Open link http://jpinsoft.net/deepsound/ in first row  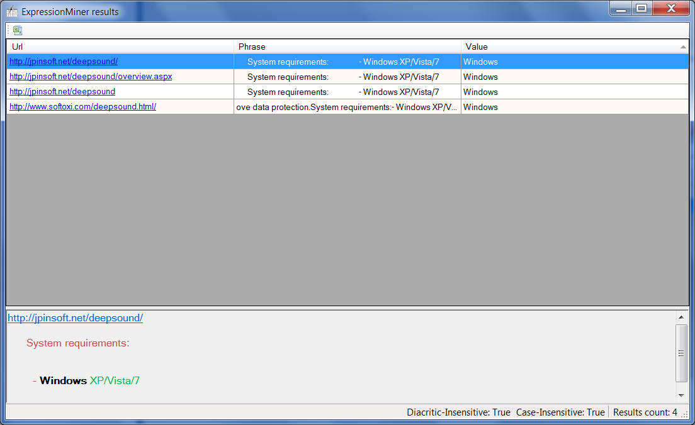[x=64, y=62]
